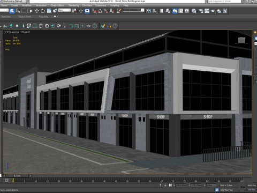Open Graph Editors menu

click(x=57, y=5)
